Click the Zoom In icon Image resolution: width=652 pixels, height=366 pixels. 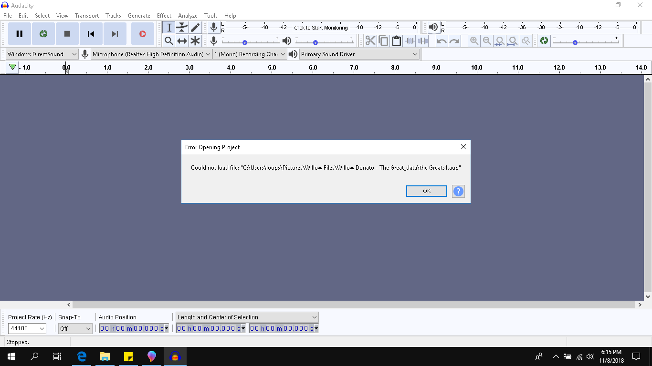pyautogui.click(x=474, y=41)
